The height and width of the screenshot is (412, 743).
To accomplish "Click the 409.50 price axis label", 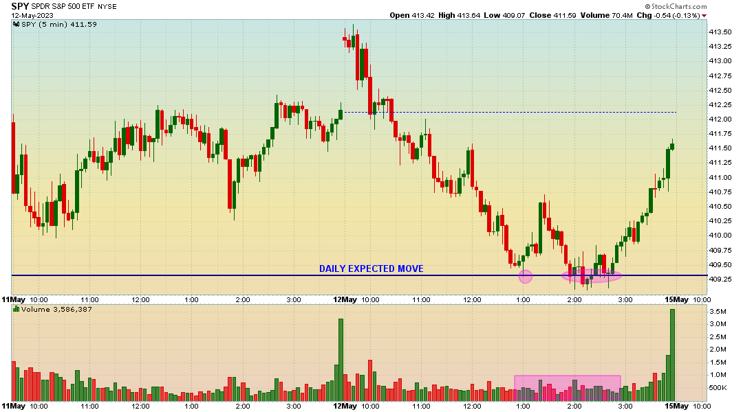I will click(720, 264).
